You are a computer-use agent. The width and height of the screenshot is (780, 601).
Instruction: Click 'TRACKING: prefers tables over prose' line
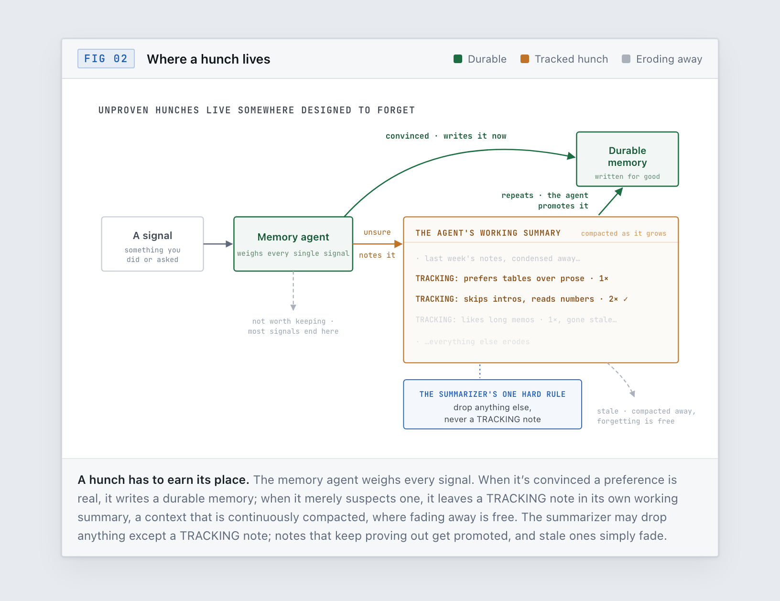512,279
